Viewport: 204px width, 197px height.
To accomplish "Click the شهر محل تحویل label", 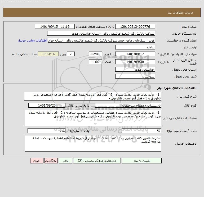I will 185,76.
